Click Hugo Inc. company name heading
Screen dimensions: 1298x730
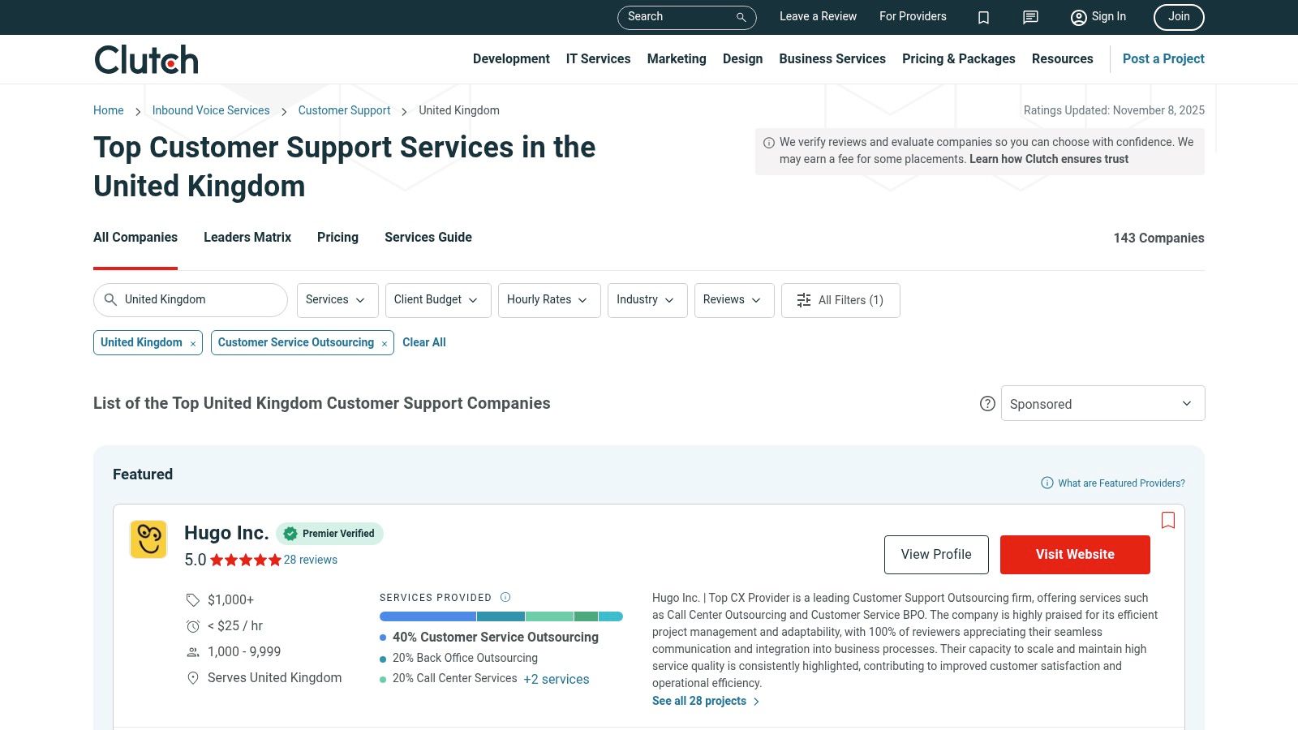(226, 533)
